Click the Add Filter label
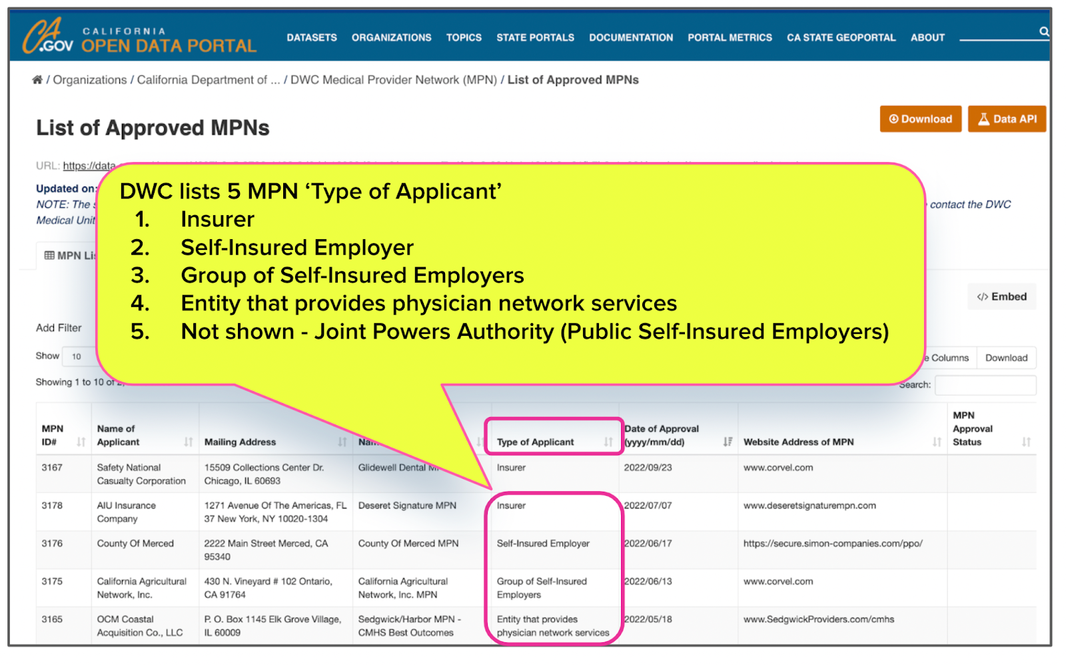The width and height of the screenshot is (1066, 665). 59,328
